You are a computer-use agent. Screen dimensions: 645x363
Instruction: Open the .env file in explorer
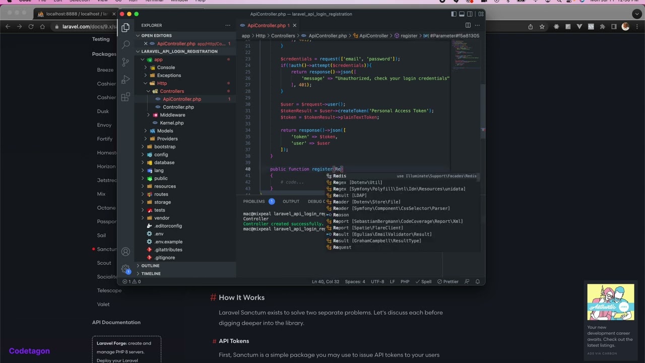[159, 234]
